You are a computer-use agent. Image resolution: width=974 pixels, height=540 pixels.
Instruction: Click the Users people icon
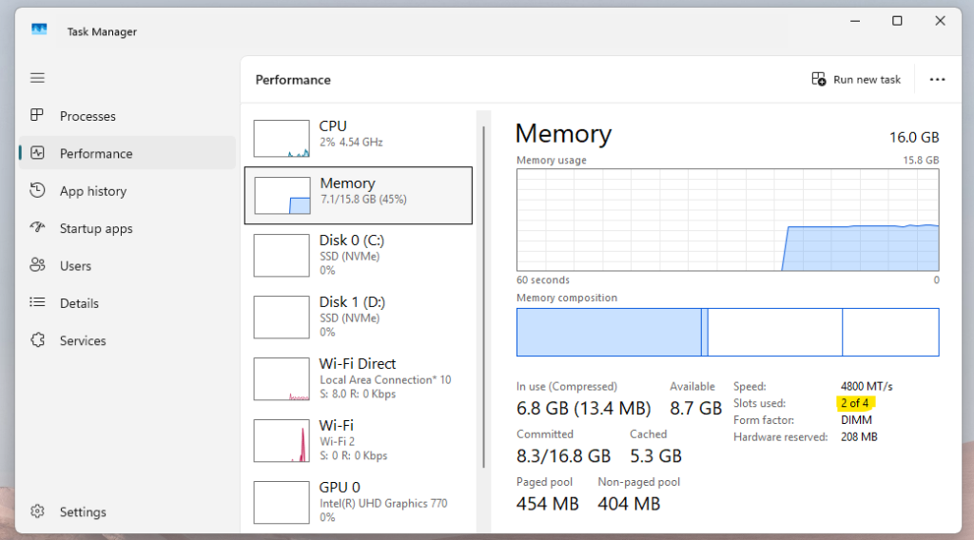(x=37, y=265)
